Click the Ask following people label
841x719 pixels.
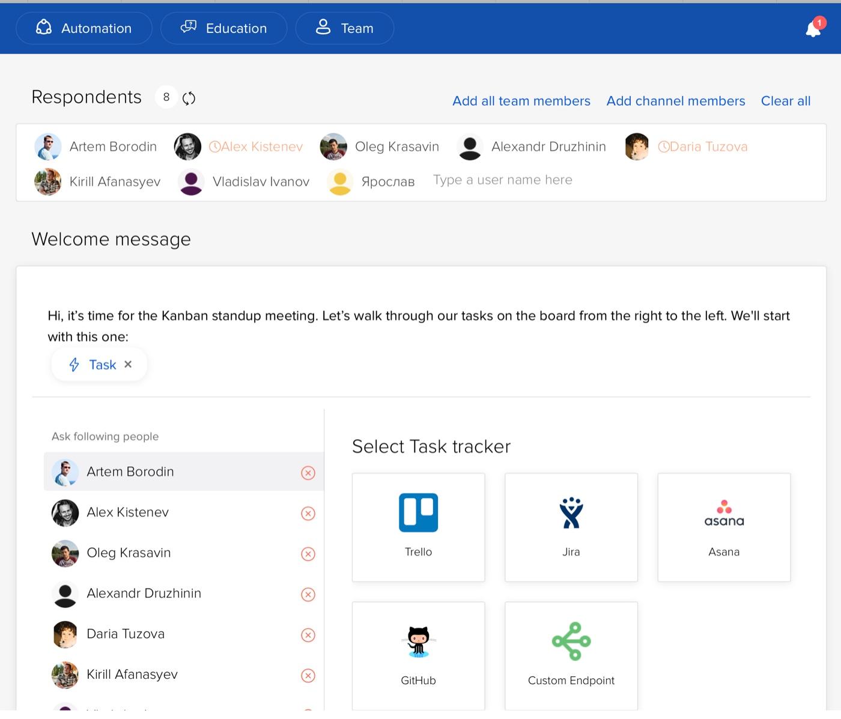tap(105, 436)
